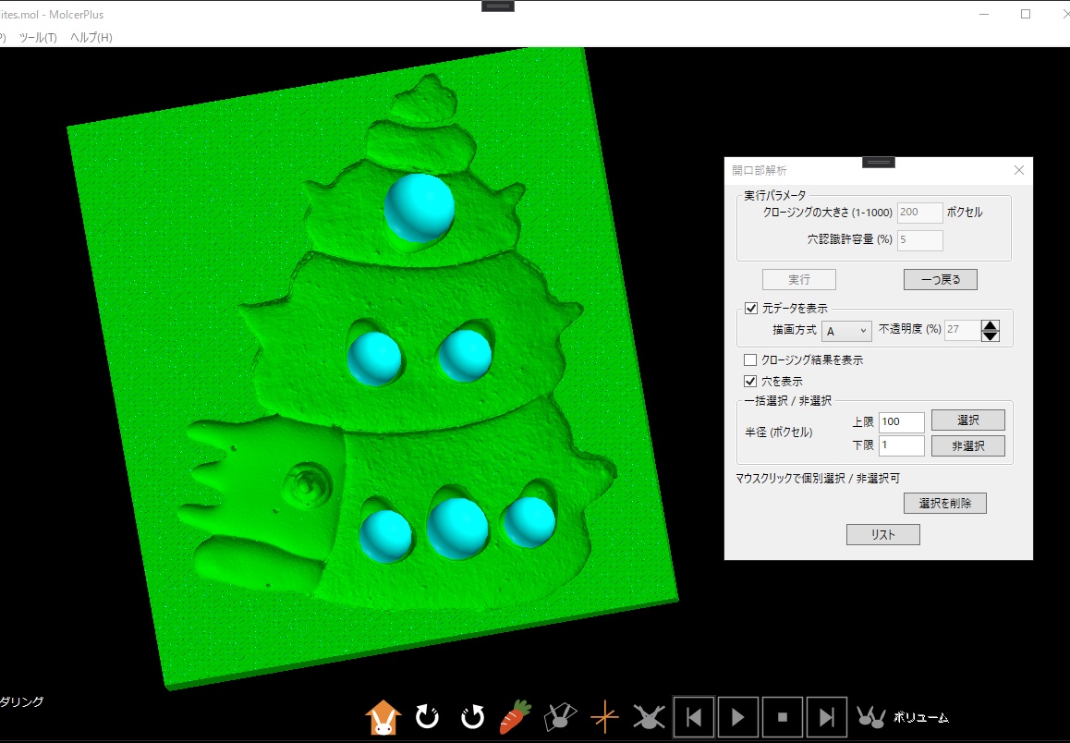This screenshot has height=743, width=1070.
Task: Click the carrot icon in bottom toolbar
Action: pos(516,717)
